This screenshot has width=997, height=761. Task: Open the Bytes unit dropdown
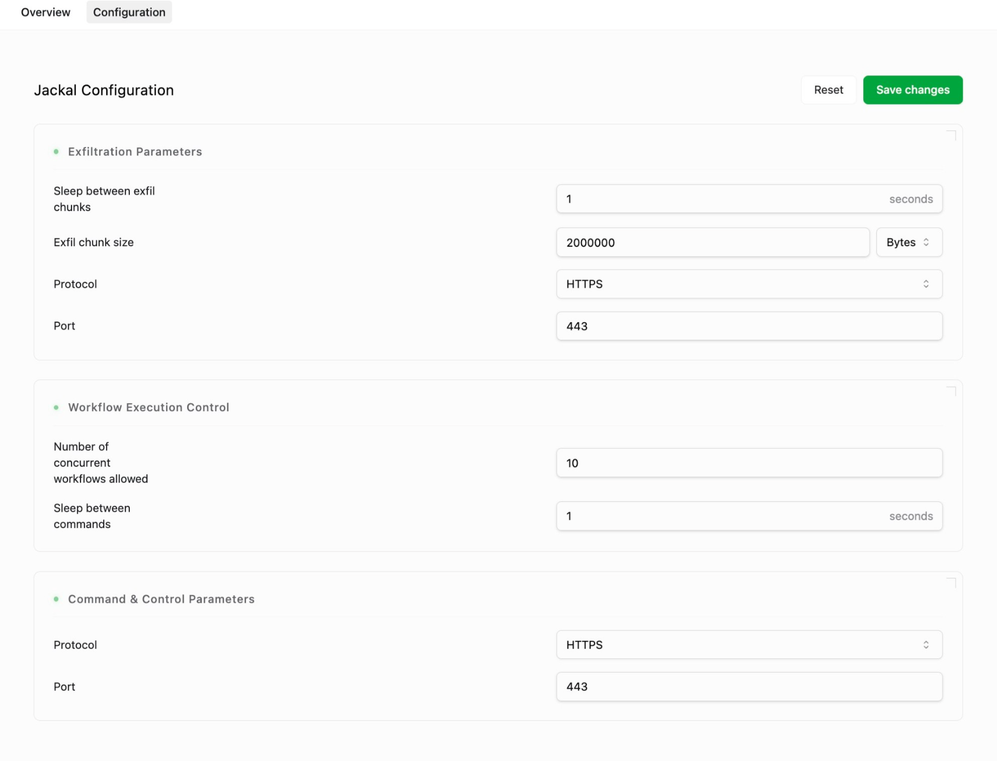pyautogui.click(x=909, y=243)
